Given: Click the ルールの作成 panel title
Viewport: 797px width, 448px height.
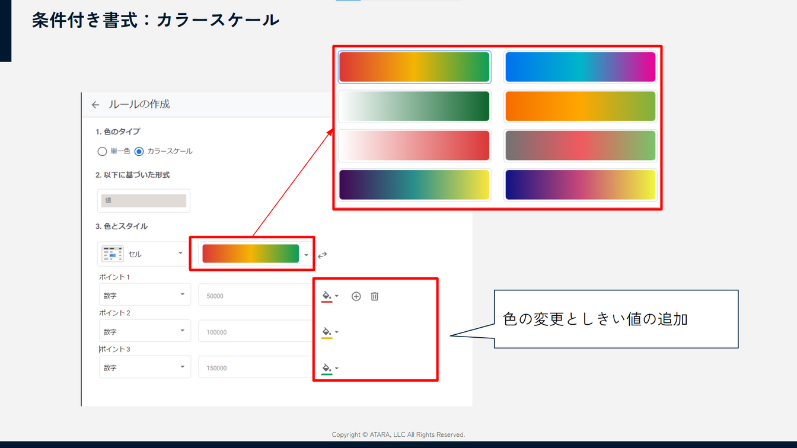Looking at the screenshot, I should [x=139, y=104].
